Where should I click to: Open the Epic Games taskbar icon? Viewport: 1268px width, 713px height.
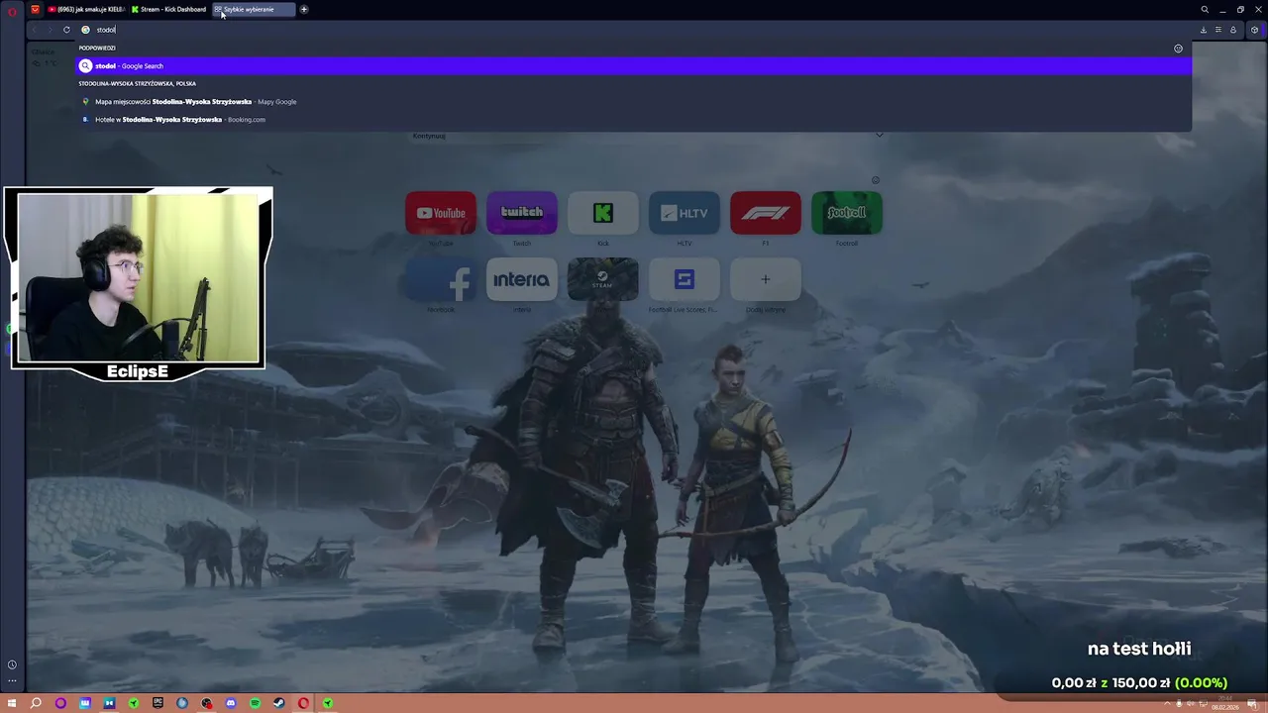click(158, 703)
